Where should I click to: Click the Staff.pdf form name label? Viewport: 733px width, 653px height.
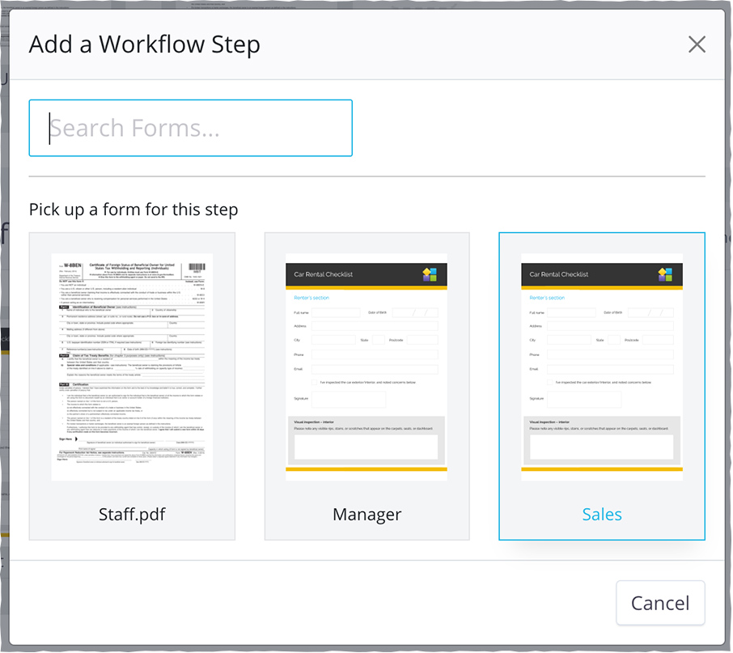(132, 515)
